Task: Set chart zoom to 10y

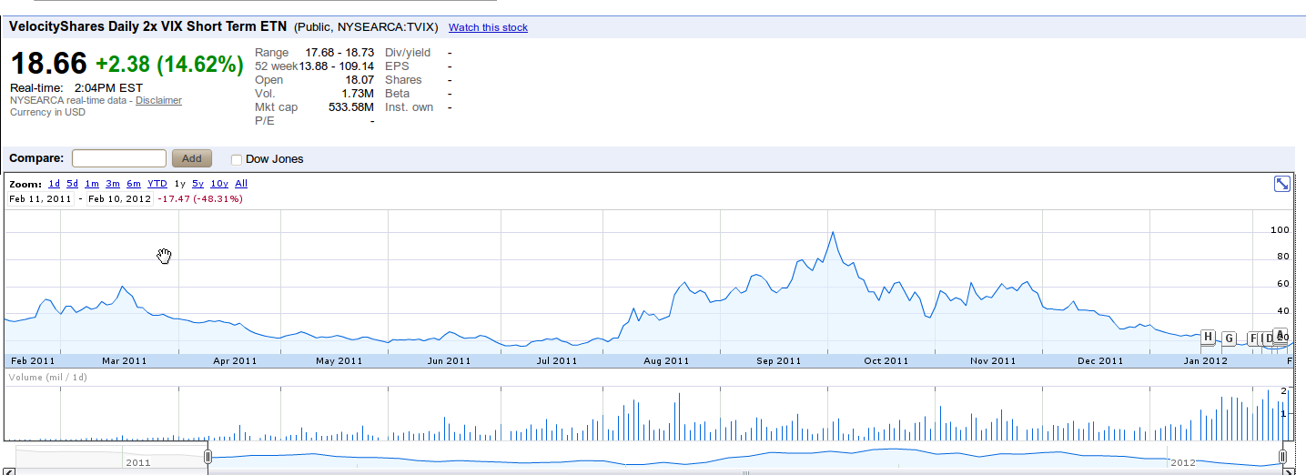Action: pos(219,184)
